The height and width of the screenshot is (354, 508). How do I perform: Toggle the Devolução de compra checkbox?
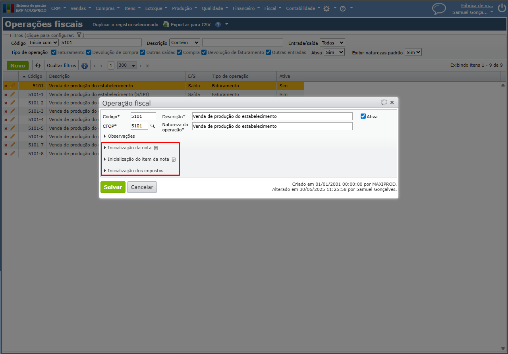89,52
